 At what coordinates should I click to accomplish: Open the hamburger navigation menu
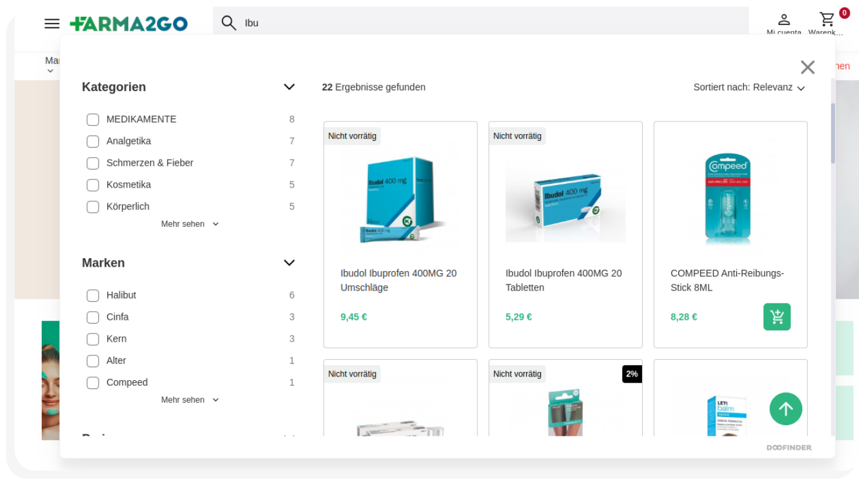point(52,24)
